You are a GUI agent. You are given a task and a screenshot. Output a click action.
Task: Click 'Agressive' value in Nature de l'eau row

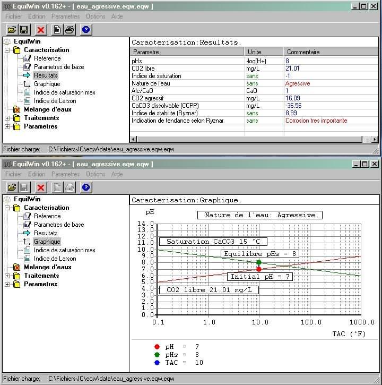[x=297, y=83]
